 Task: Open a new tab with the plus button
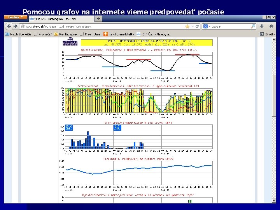[98, 19]
